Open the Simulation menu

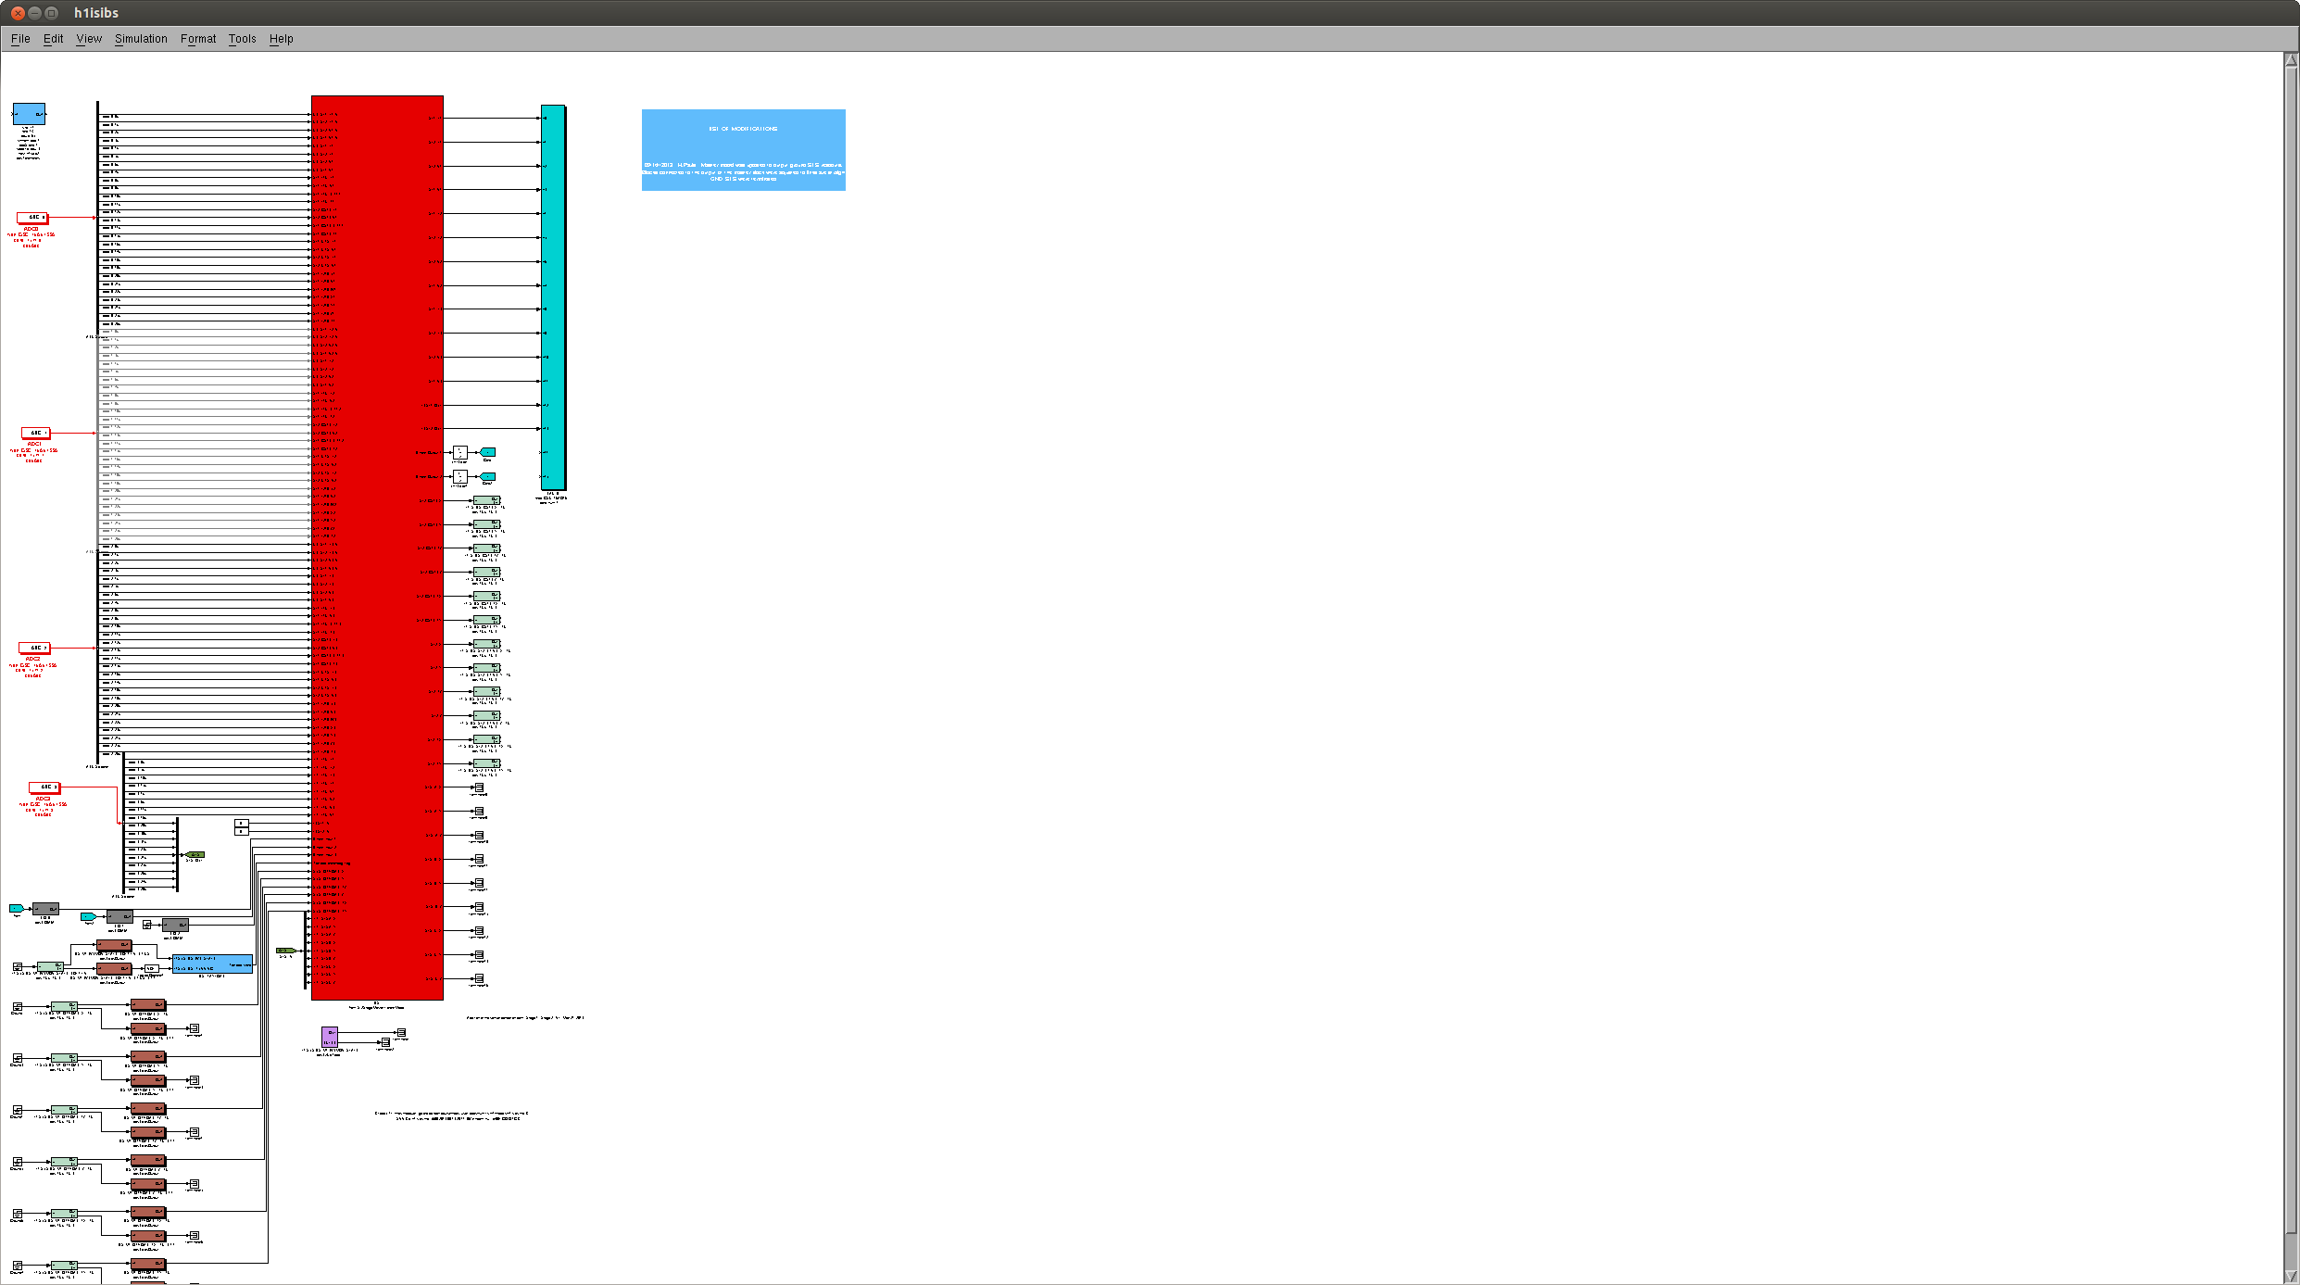141,39
